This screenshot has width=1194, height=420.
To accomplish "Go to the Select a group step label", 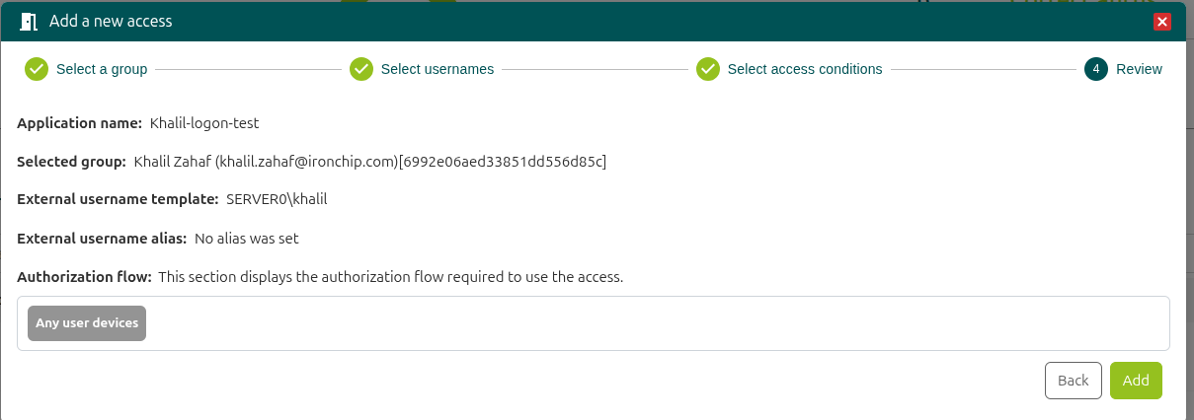I will coord(102,69).
